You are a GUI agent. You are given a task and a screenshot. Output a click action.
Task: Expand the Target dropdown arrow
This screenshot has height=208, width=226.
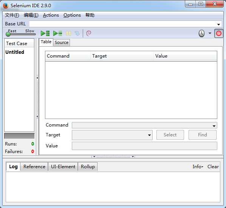point(149,135)
